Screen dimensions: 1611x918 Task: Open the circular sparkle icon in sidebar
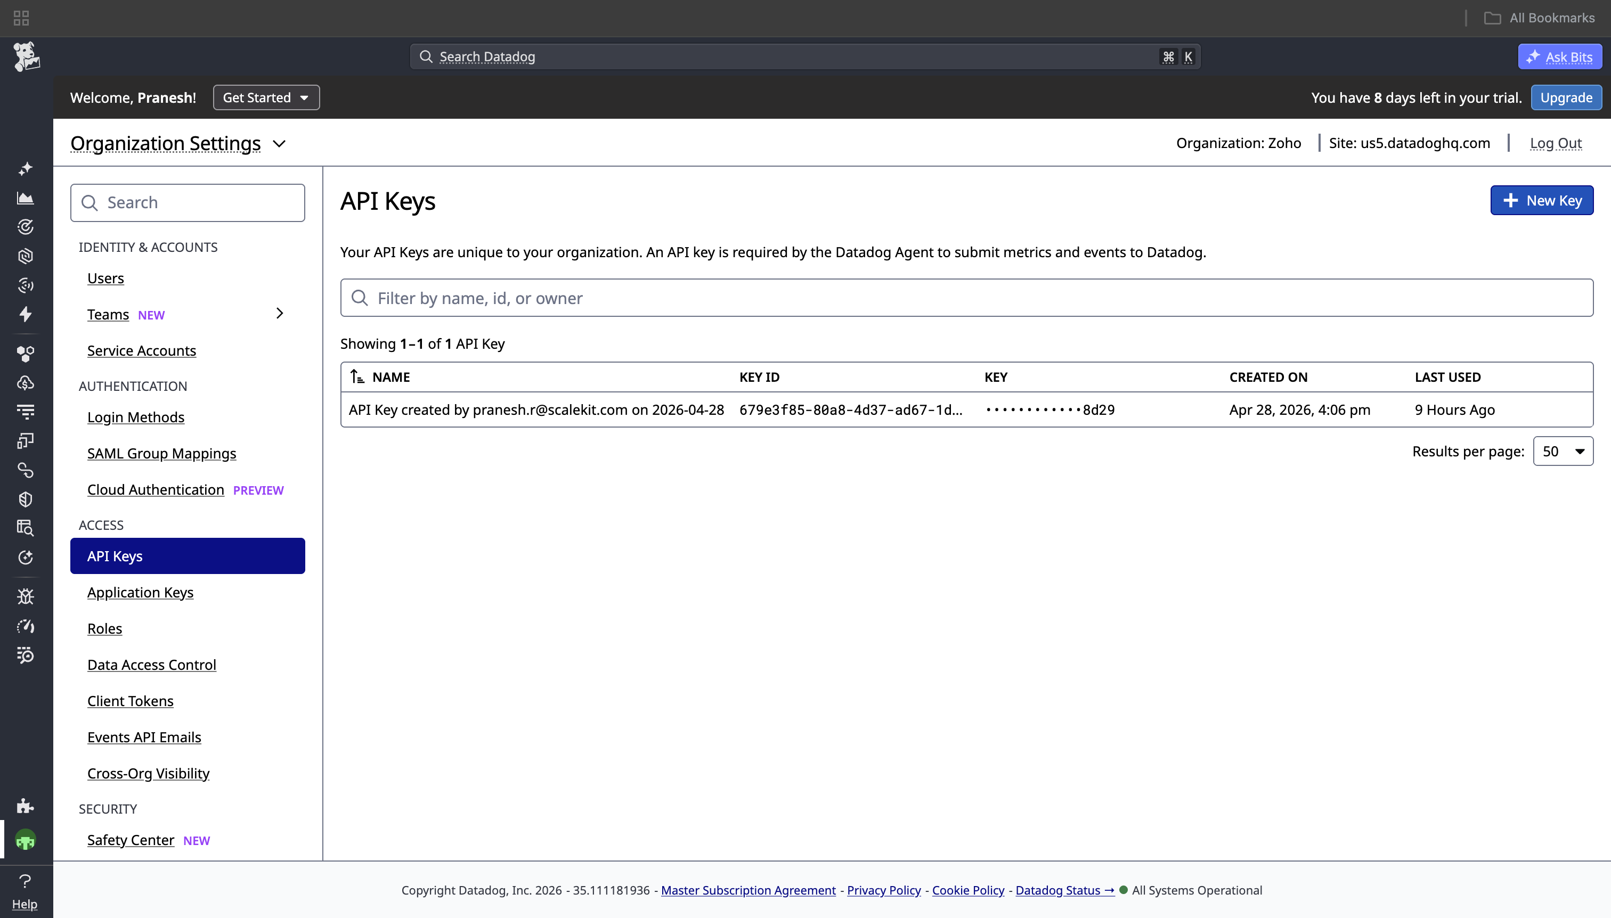(25, 558)
